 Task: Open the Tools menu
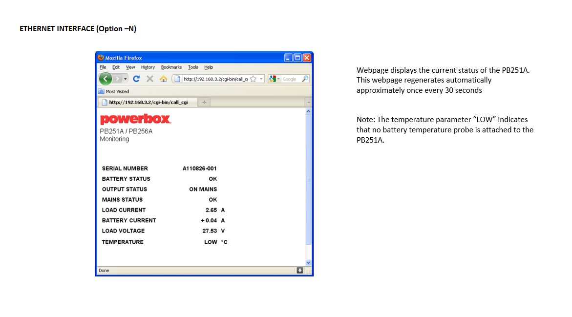pos(193,67)
